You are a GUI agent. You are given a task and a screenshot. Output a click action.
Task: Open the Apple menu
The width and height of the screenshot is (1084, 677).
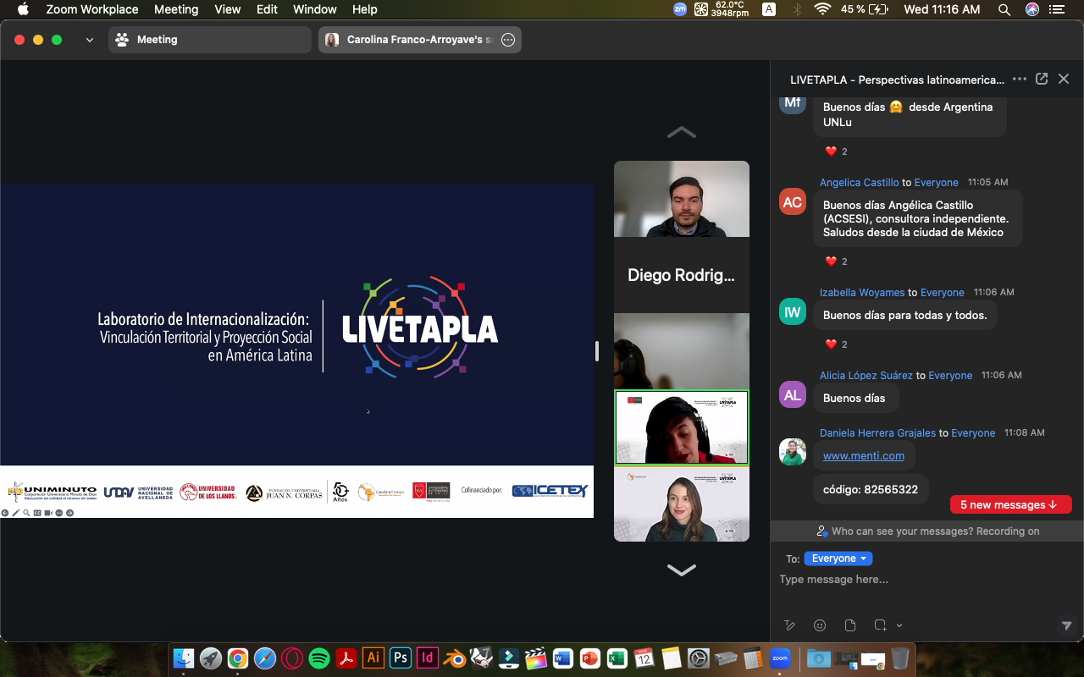(23, 9)
